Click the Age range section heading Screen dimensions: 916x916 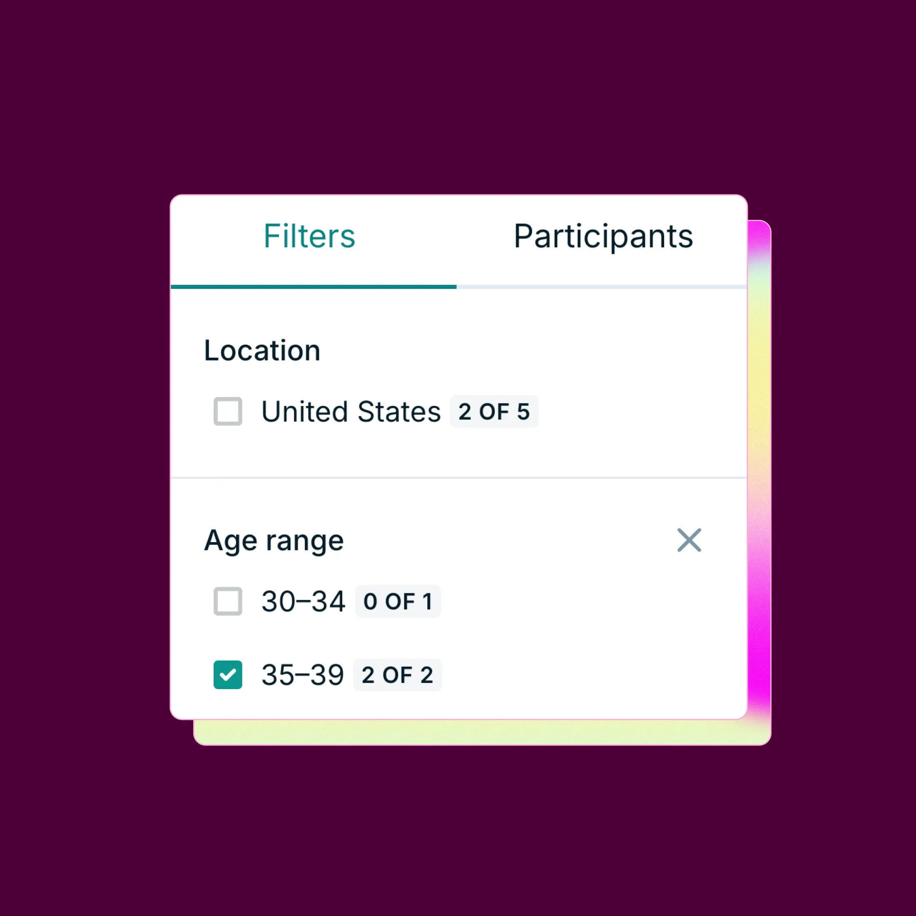pyautogui.click(x=274, y=540)
